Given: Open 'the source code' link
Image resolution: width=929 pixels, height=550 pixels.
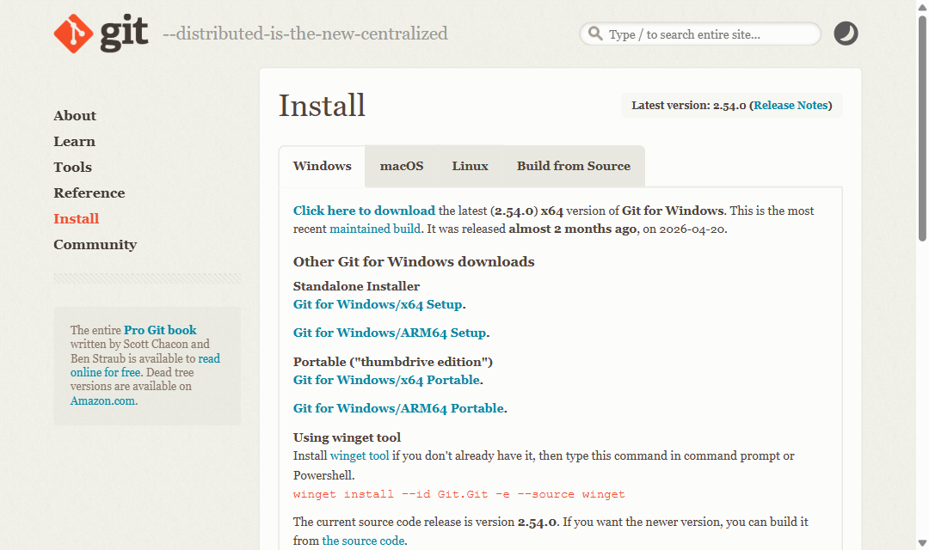Looking at the screenshot, I should coord(363,541).
